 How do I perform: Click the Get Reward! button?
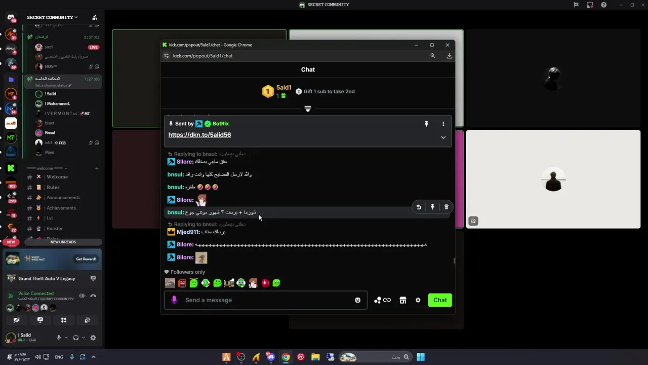(86, 259)
